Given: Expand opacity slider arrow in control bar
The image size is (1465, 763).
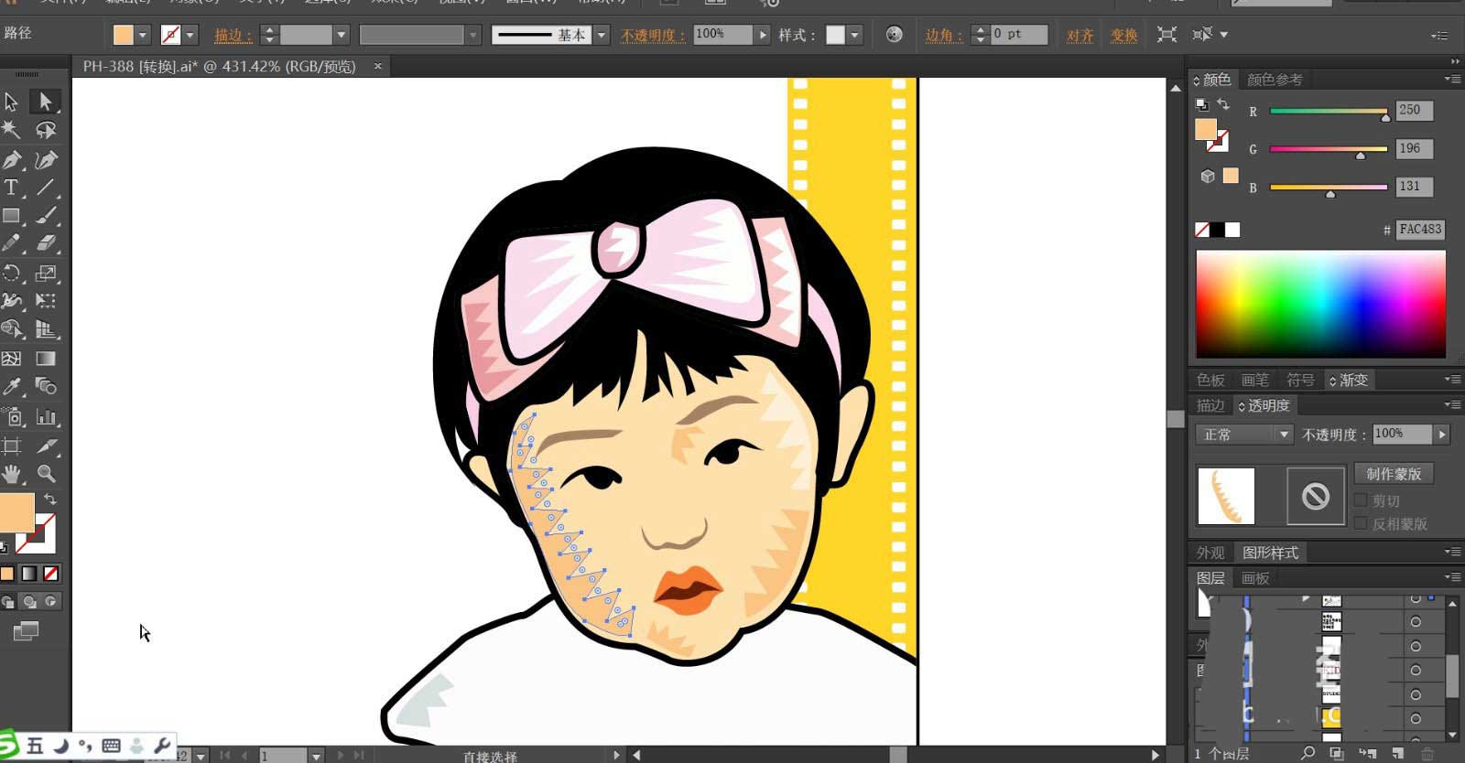Looking at the screenshot, I should click(762, 35).
